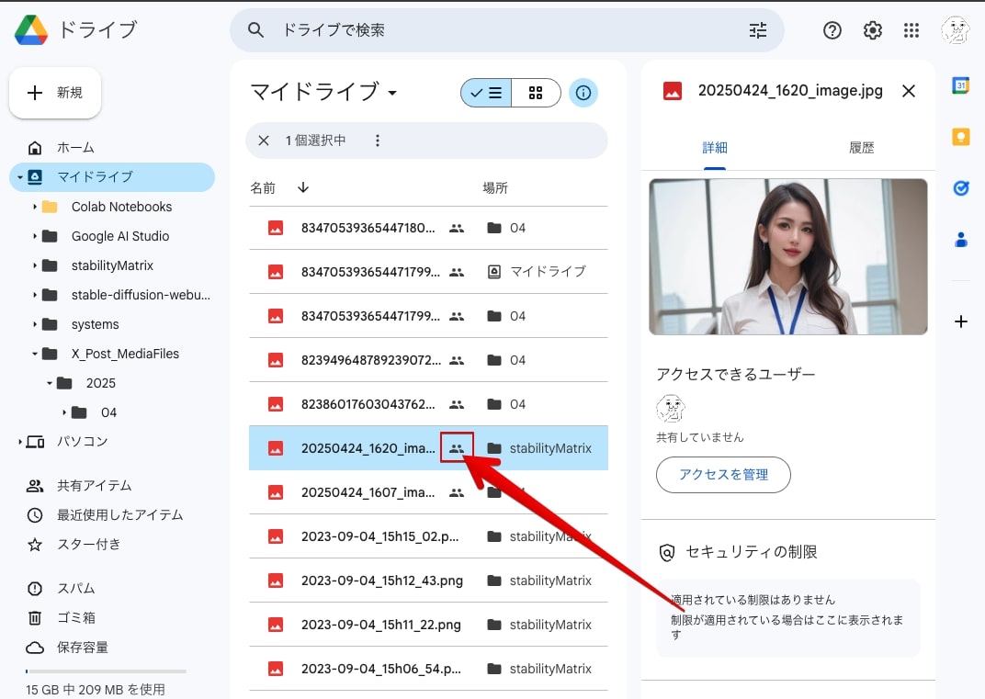Open Google Calendar in side panel
The image size is (985, 699).
tap(960, 85)
